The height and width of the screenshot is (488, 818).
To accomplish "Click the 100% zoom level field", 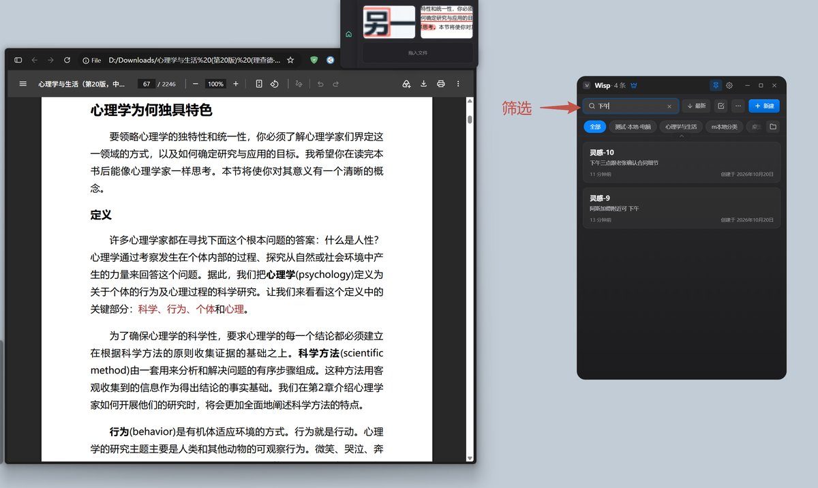I will point(215,84).
